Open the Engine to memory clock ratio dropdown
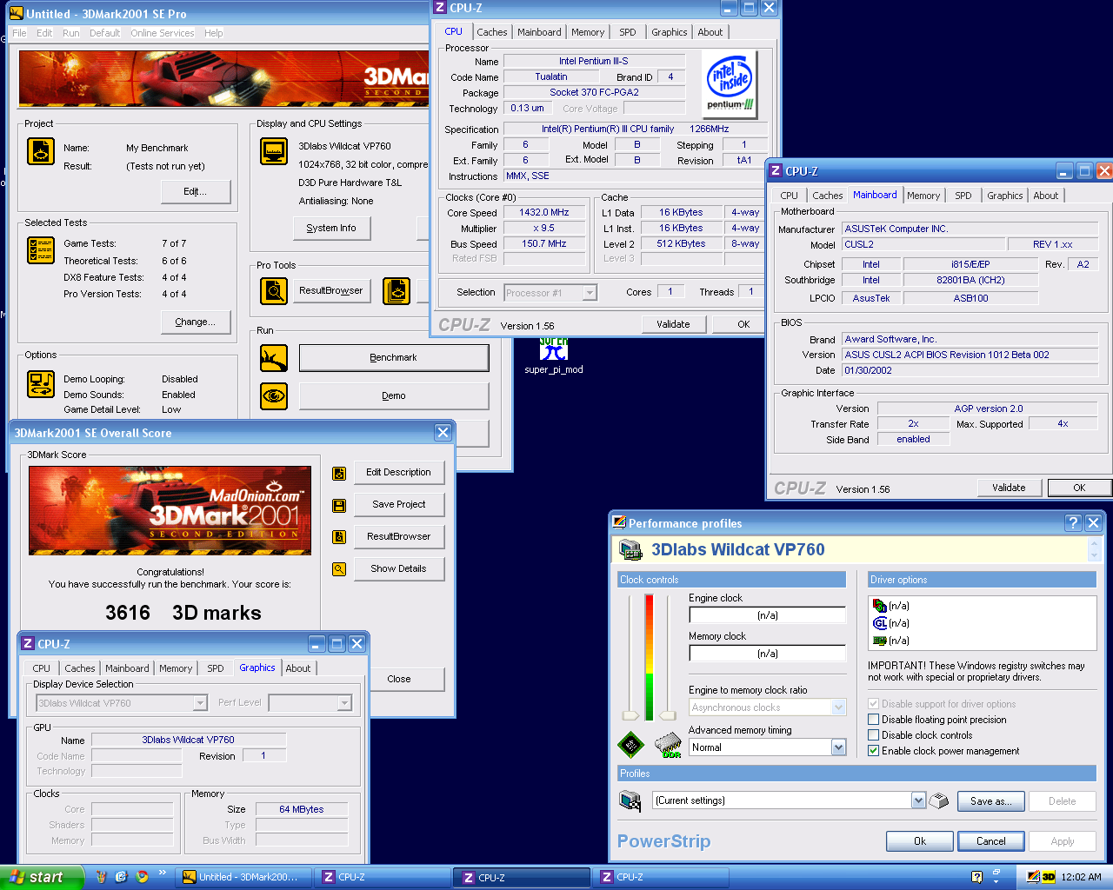The width and height of the screenshot is (1113, 890). [838, 707]
